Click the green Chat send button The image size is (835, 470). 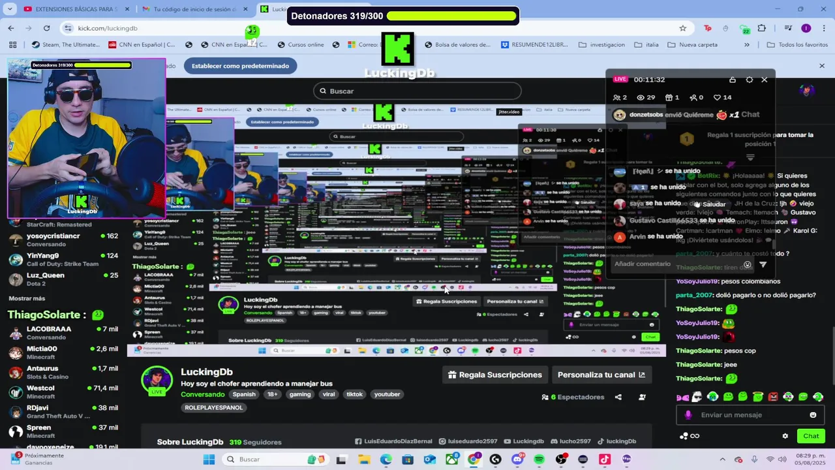(811, 436)
